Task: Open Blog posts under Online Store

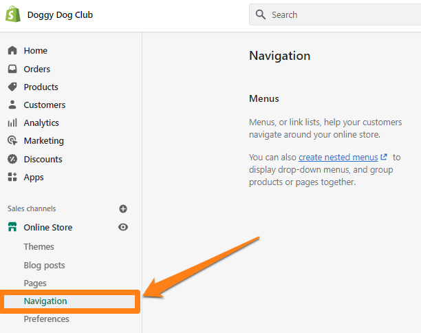Action: click(44, 266)
